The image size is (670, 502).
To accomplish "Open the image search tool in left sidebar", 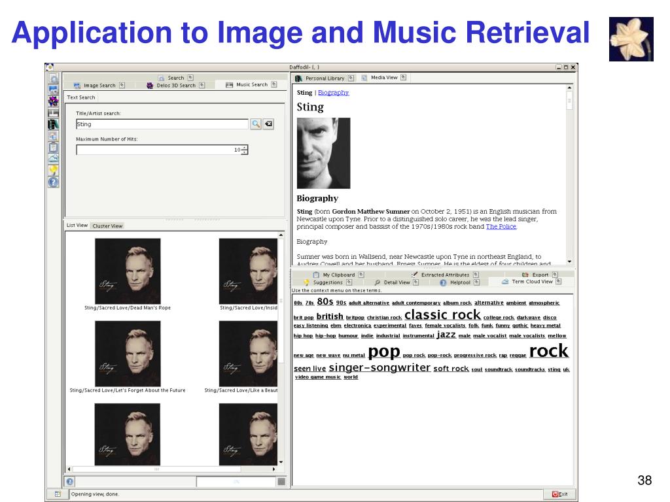I will 54,90.
